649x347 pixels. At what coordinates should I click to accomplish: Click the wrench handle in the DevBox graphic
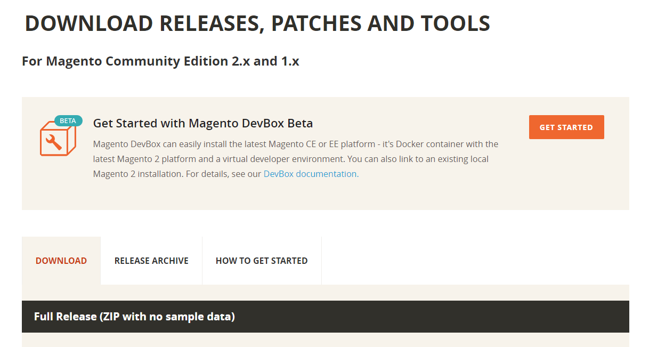pos(58,146)
